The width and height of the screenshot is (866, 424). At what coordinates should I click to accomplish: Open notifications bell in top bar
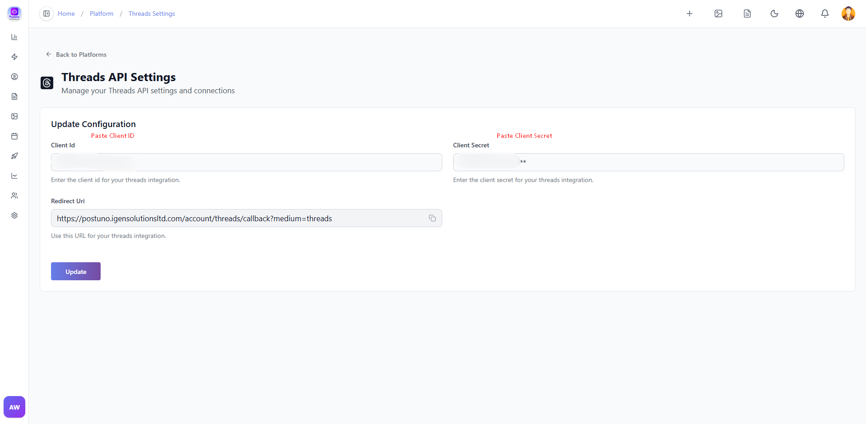click(x=824, y=14)
